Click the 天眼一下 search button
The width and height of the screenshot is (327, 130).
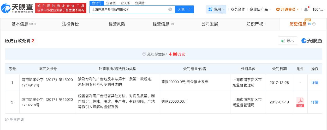point(185,9)
